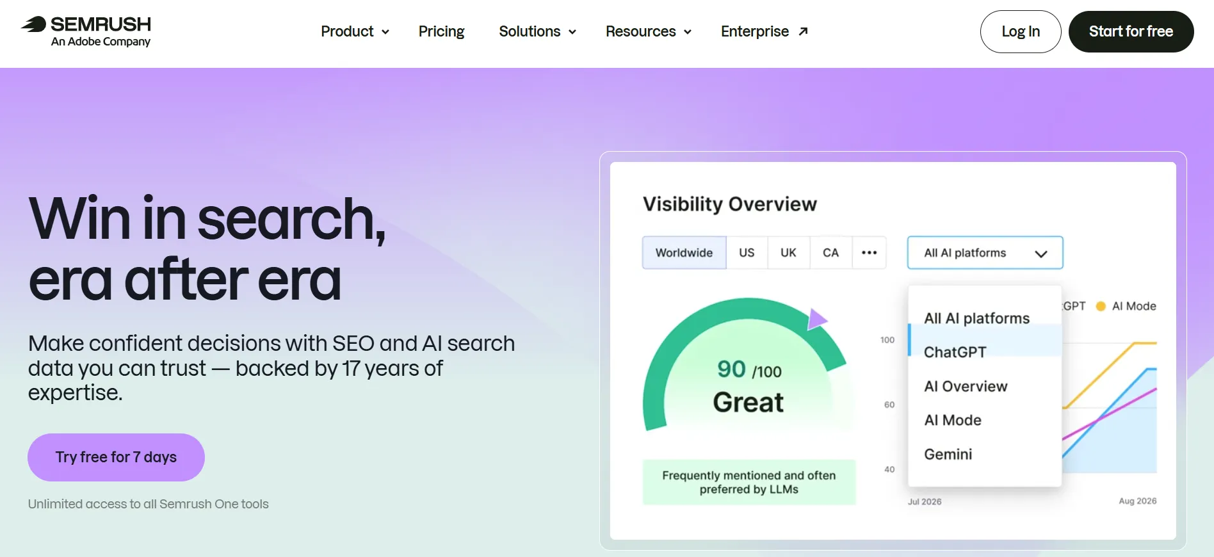
Task: Click the 90/100 visibility score
Action: pyautogui.click(x=749, y=369)
